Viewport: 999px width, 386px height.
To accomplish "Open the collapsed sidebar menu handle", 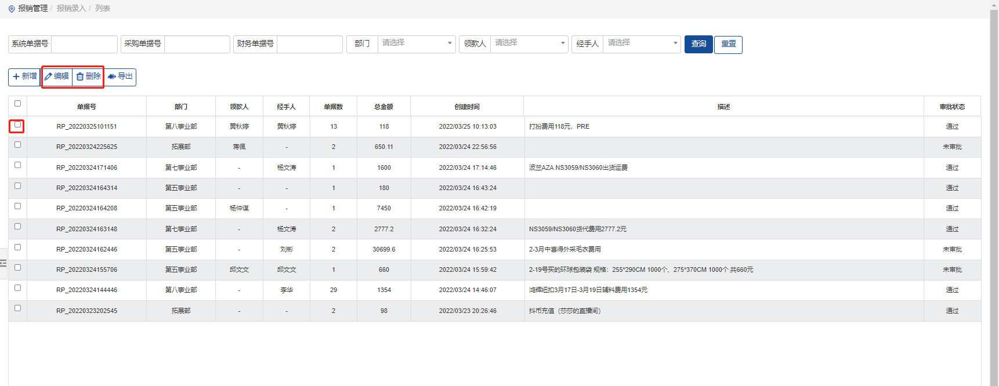I will click(x=3, y=263).
